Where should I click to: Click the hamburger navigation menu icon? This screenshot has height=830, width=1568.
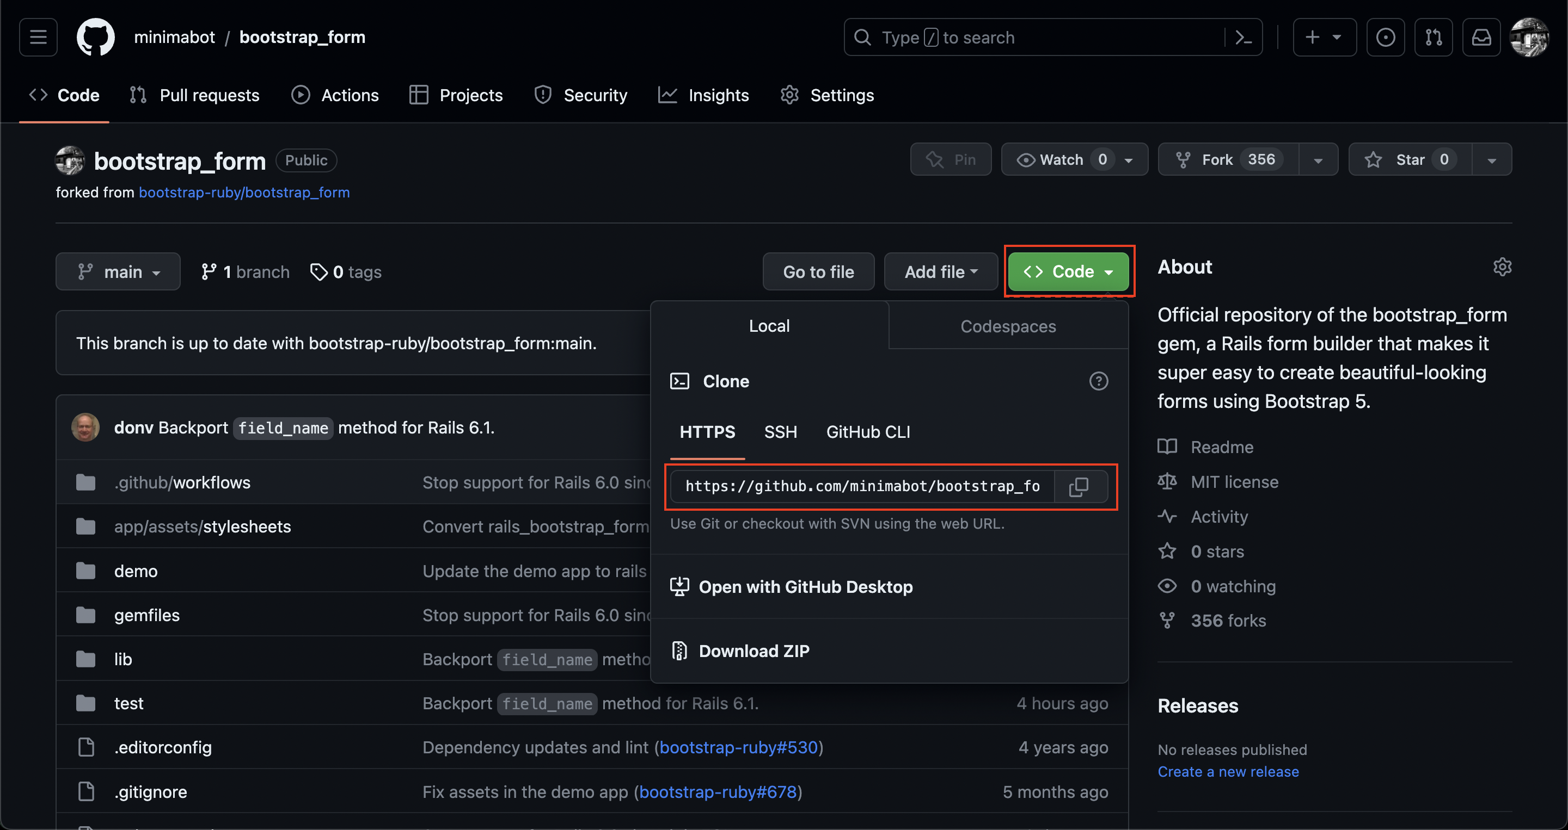tap(38, 38)
